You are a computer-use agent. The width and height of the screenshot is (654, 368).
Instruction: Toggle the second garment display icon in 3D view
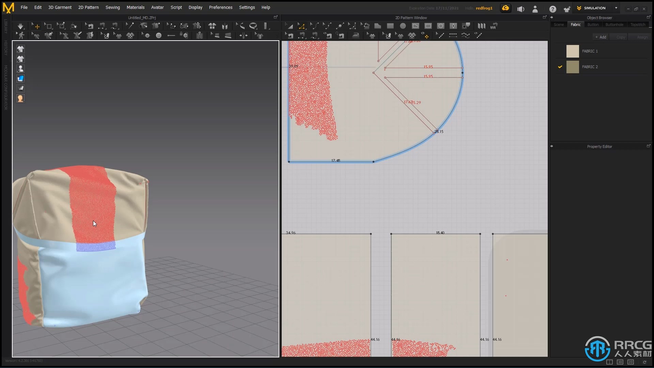click(x=20, y=59)
